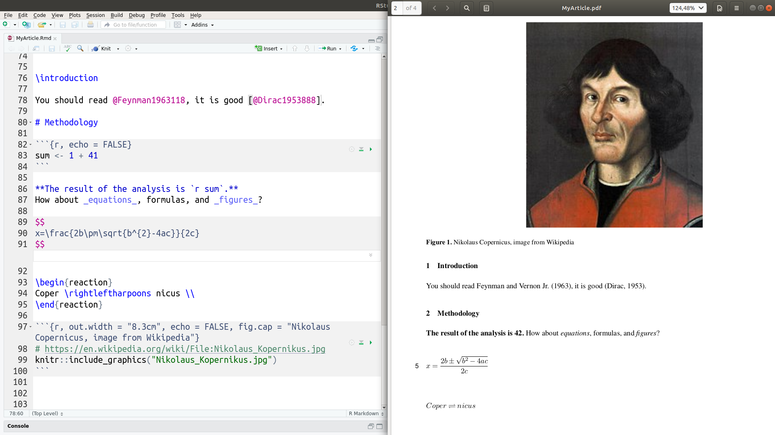Image resolution: width=775 pixels, height=435 pixels.
Task: Click the Save all documents icon
Action: coord(75,25)
